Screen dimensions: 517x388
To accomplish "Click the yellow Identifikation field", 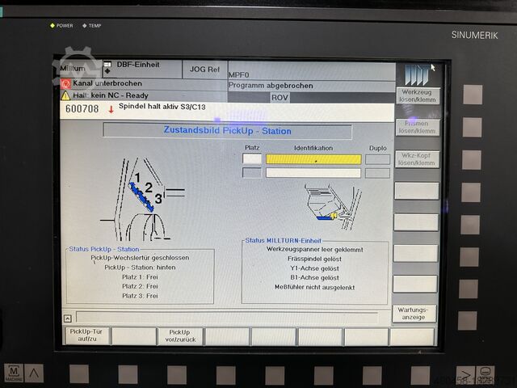I will (313, 159).
